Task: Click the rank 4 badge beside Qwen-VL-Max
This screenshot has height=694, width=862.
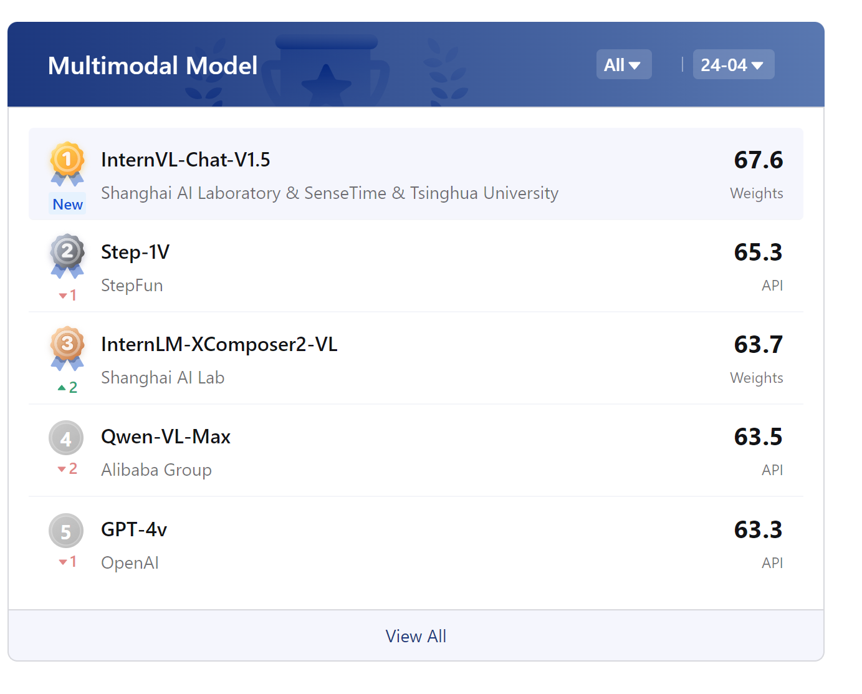Action: (66, 438)
